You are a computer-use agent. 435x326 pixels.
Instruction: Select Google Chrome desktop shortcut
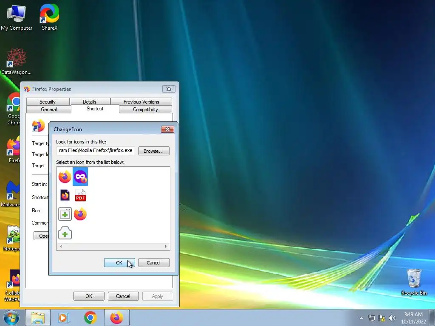click(x=13, y=109)
